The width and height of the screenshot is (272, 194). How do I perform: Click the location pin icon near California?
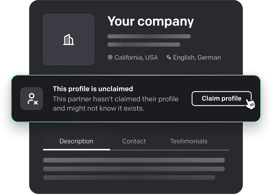(110, 57)
